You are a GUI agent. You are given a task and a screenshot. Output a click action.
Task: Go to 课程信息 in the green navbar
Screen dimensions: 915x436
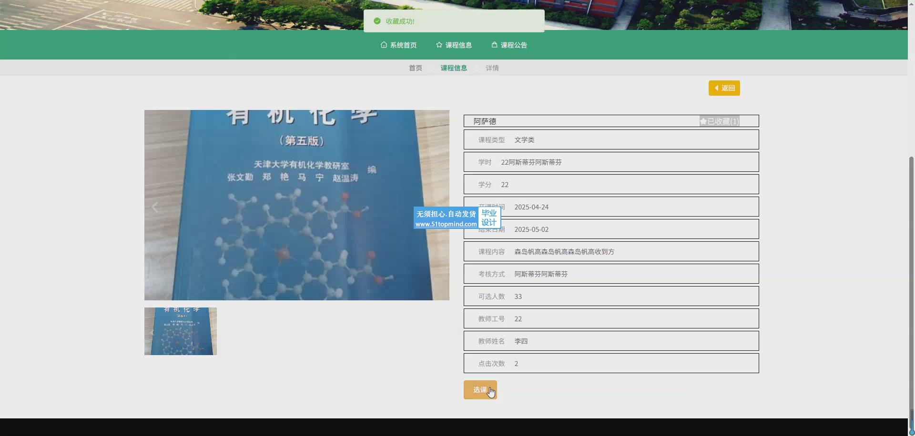pyautogui.click(x=458, y=45)
